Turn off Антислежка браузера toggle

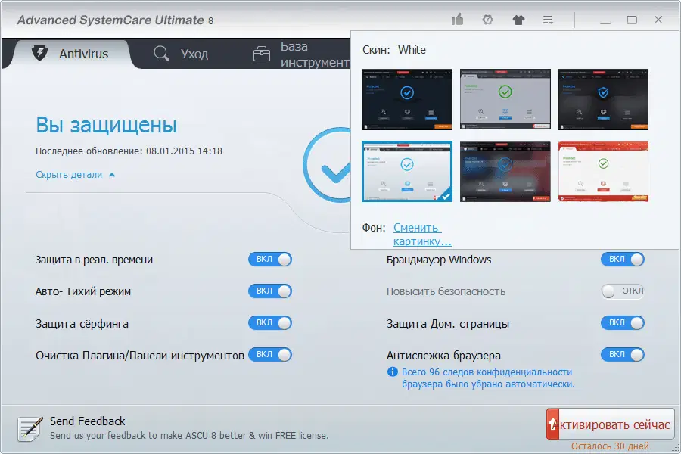pyautogui.click(x=622, y=354)
